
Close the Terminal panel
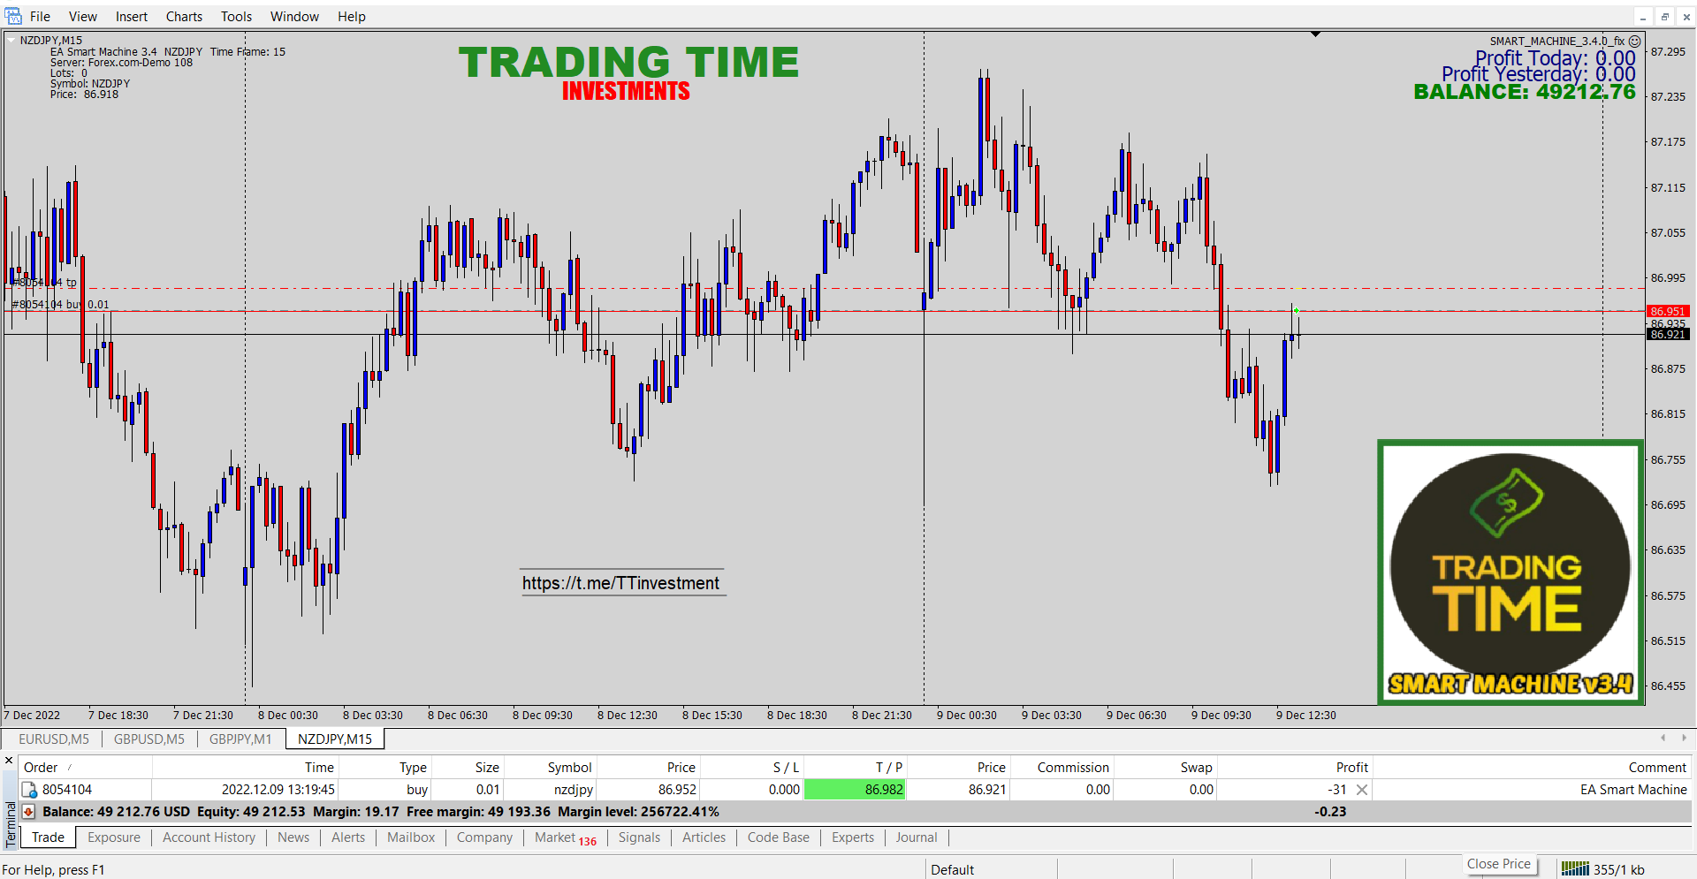(9, 761)
